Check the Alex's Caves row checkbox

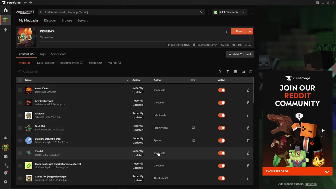coord(20,90)
